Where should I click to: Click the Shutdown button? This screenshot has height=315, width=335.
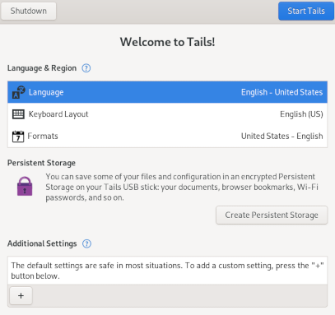click(x=29, y=11)
